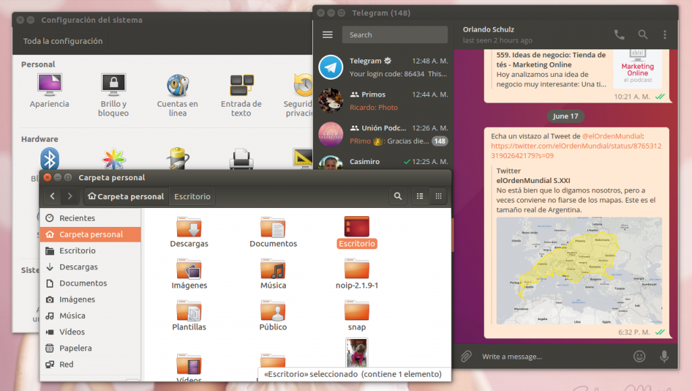
Task: Click the attach file paperclip icon
Action: click(x=466, y=356)
